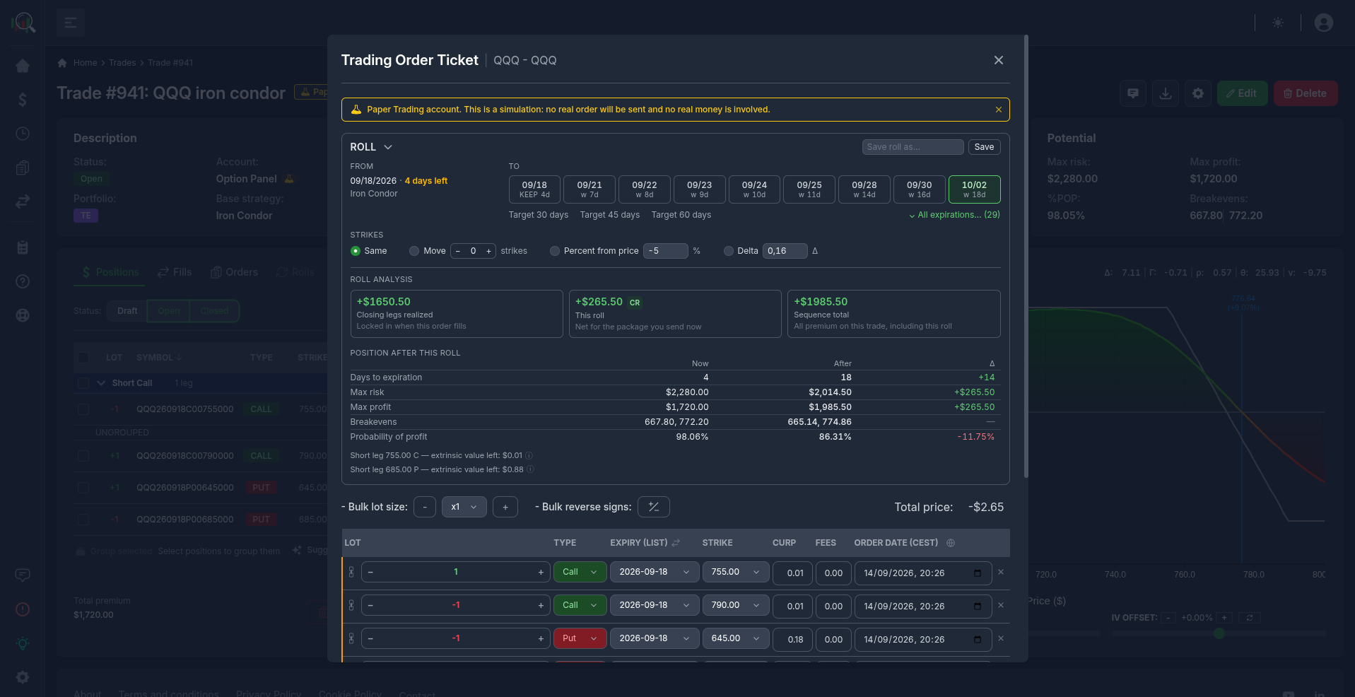
Task: Click the download icon on trade page
Action: pyautogui.click(x=1166, y=93)
